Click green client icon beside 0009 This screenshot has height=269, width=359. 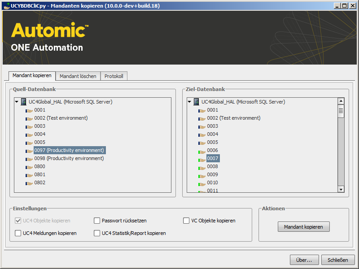[202, 175]
